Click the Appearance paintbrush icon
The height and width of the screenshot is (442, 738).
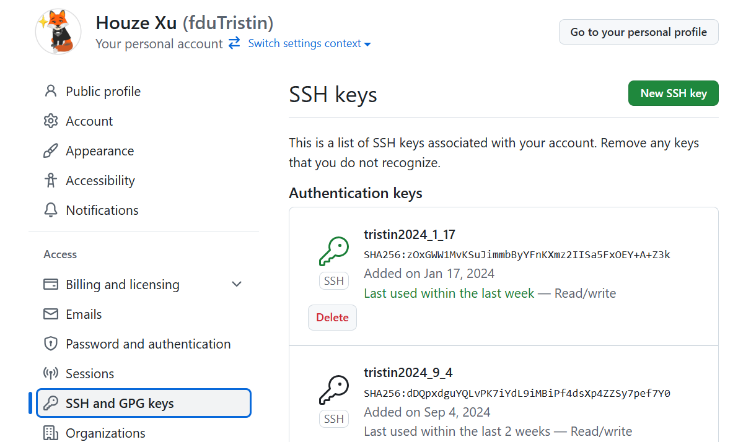(x=51, y=151)
